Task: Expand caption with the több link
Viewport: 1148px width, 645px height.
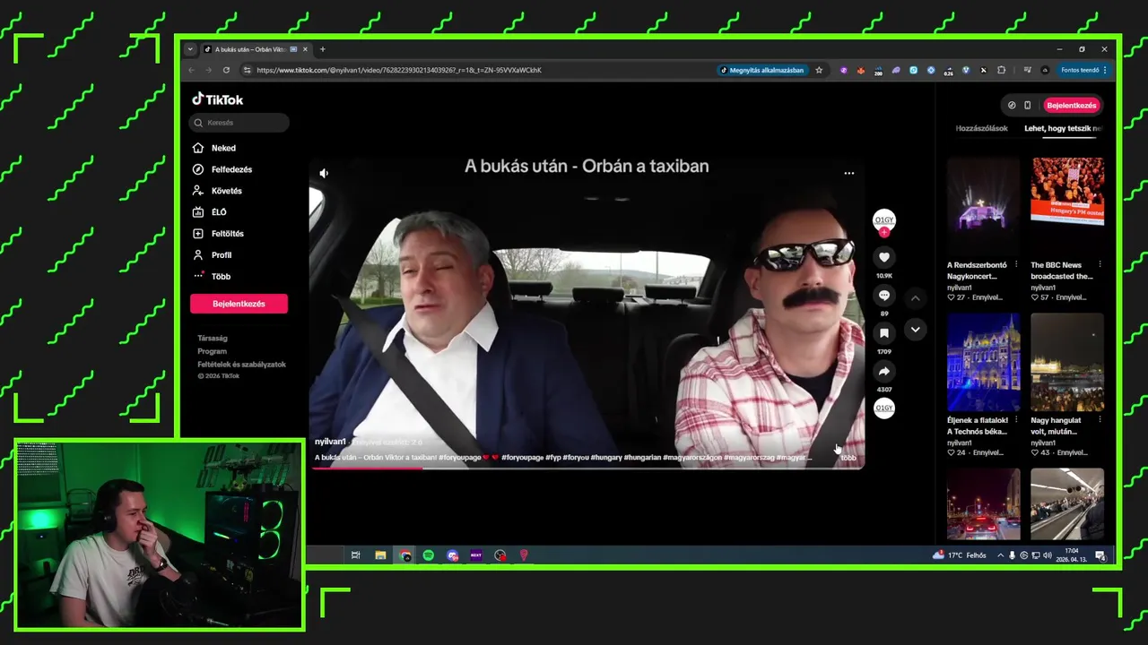Action: (x=848, y=458)
